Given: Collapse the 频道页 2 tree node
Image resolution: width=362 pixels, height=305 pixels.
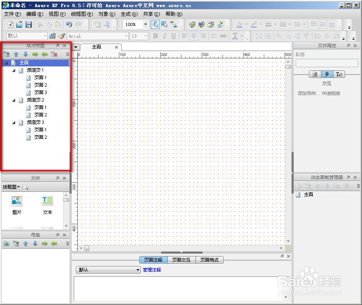Looking at the screenshot, I should 14,100.
